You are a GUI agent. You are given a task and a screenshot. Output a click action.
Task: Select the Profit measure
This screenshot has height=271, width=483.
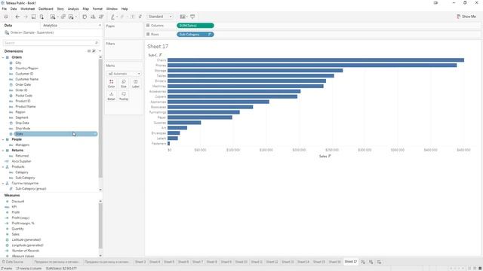click(15, 212)
